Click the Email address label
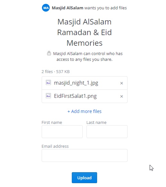The image size is (166, 187). tap(55, 146)
